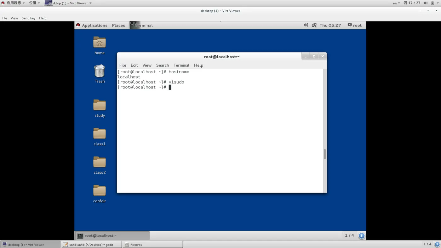Open the root user menu
441x248 pixels.
[355, 25]
